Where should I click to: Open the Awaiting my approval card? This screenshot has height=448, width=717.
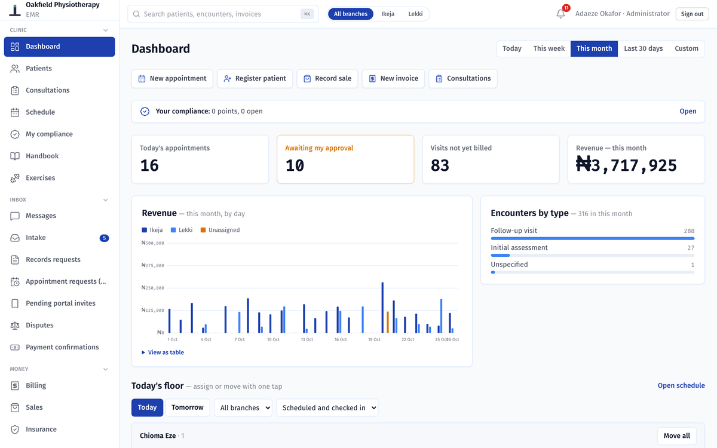coord(345,159)
